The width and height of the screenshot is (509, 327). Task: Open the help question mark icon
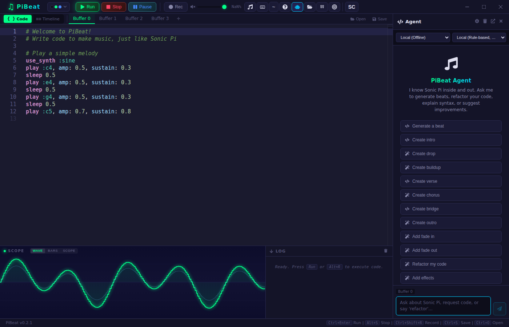pyautogui.click(x=285, y=7)
